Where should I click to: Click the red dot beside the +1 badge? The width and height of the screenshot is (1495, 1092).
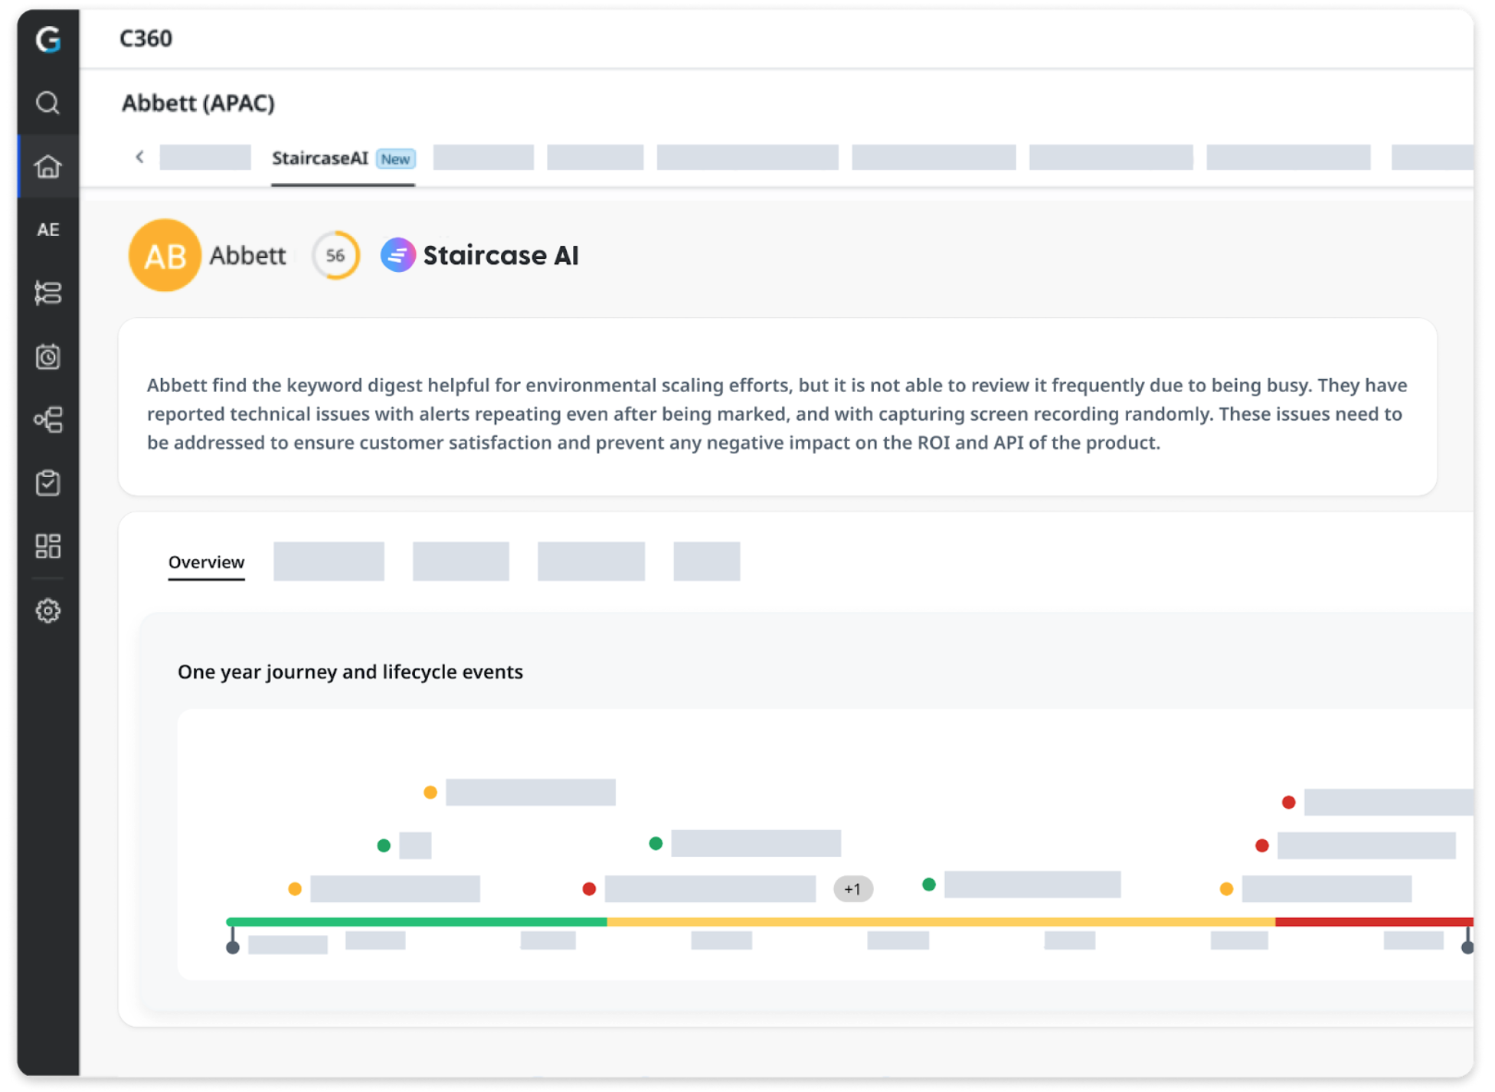[x=589, y=889]
